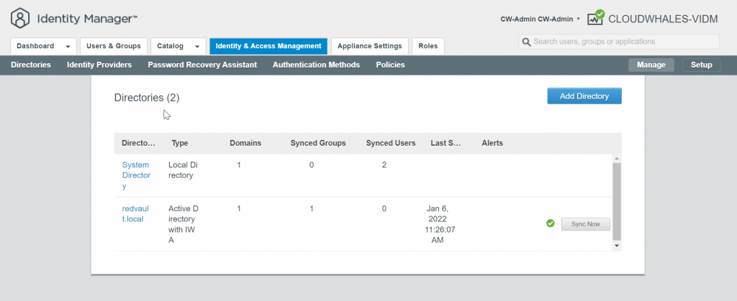Select Identity Providers in submenu

coord(99,65)
